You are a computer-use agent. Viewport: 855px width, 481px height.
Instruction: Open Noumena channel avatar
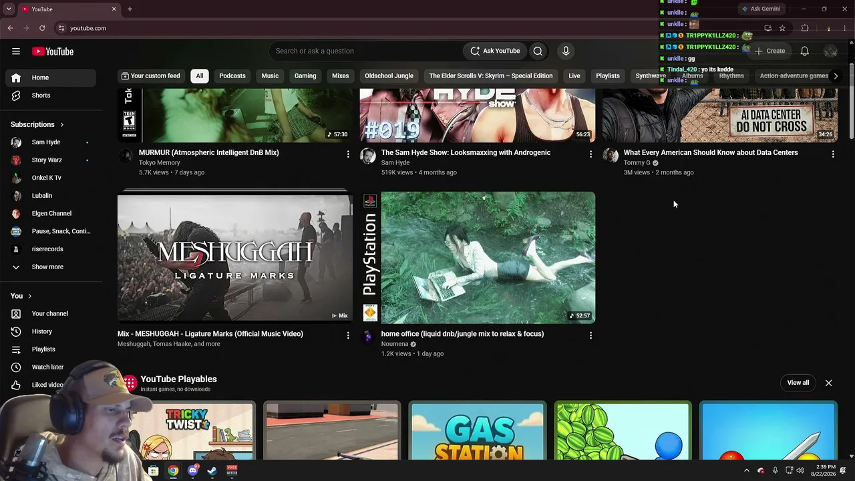pos(368,337)
